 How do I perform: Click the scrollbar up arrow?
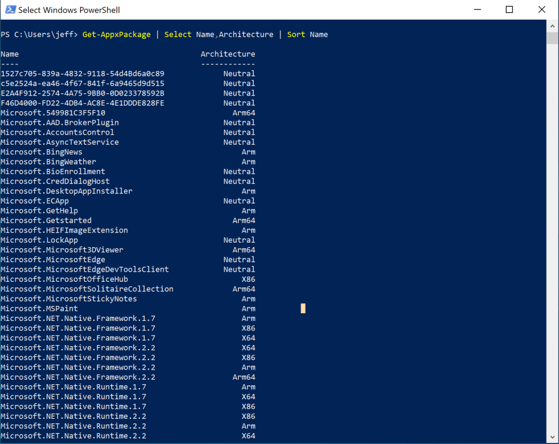[x=552, y=25]
